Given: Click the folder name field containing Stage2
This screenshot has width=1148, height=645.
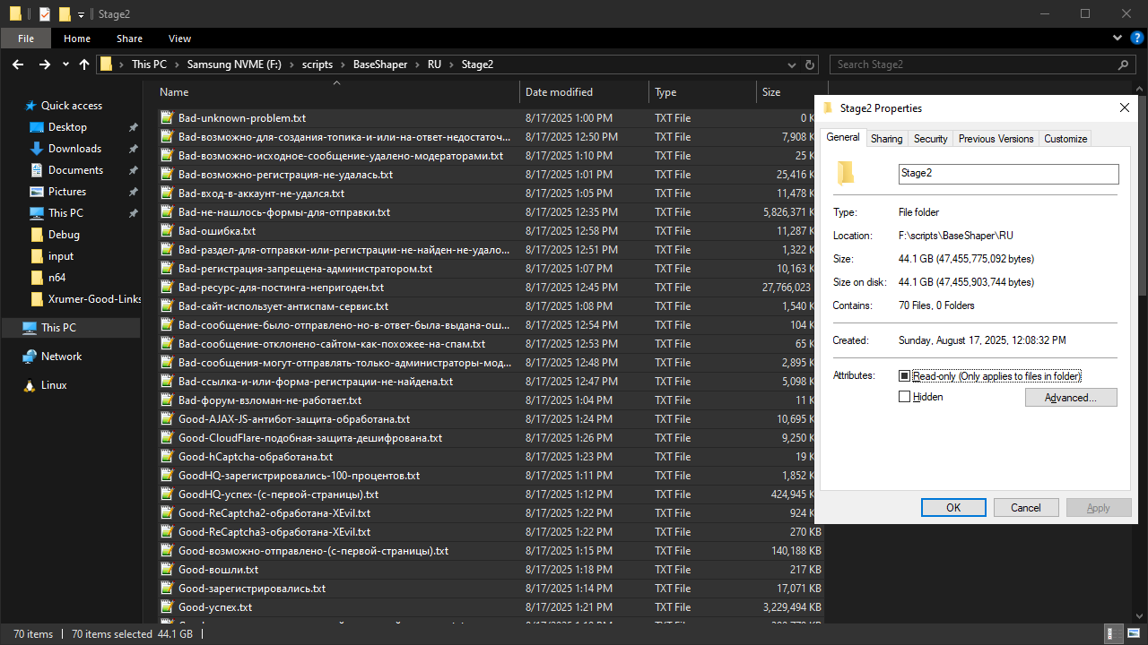Looking at the screenshot, I should [x=1008, y=174].
